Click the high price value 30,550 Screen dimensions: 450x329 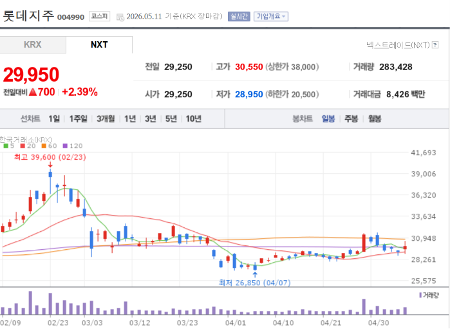coord(249,67)
